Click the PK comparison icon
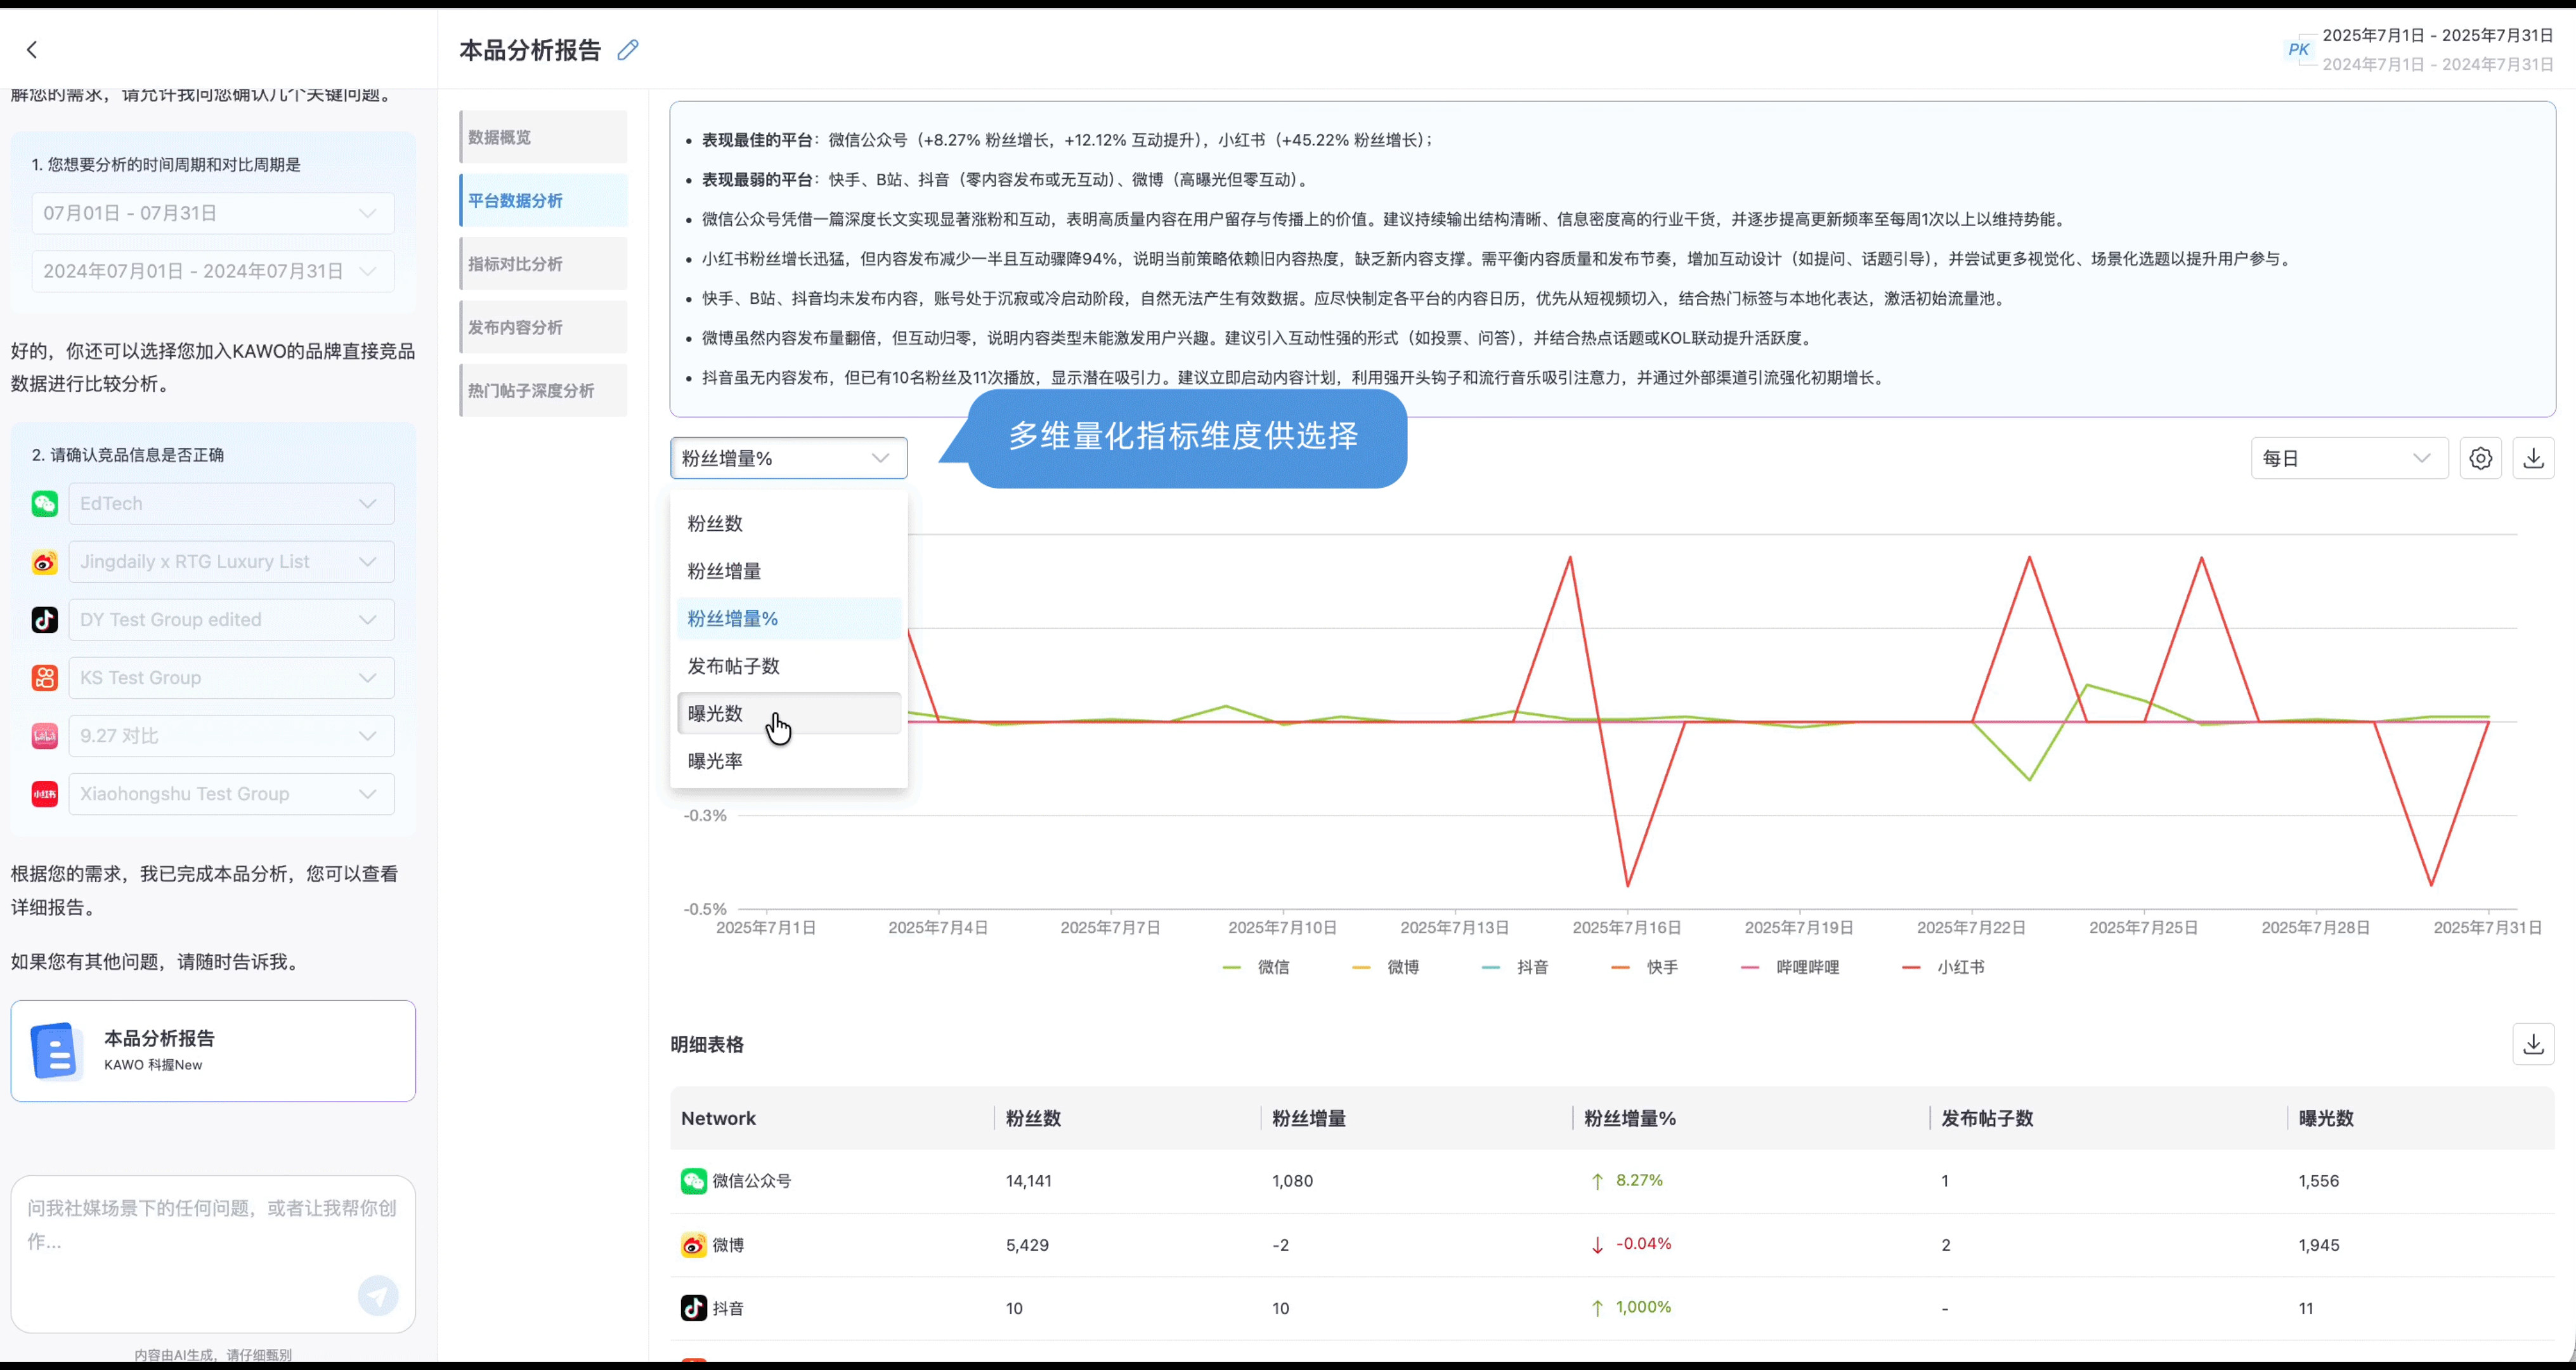This screenshot has height=1370, width=2576. [2298, 49]
